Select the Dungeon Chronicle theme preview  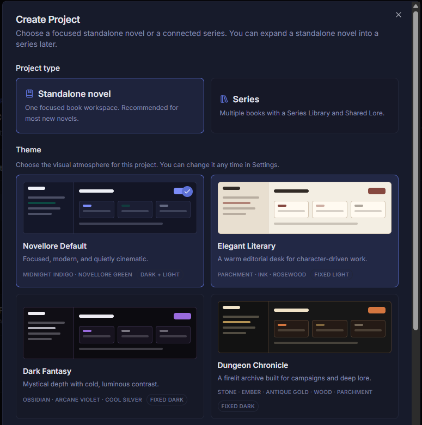pos(304,327)
